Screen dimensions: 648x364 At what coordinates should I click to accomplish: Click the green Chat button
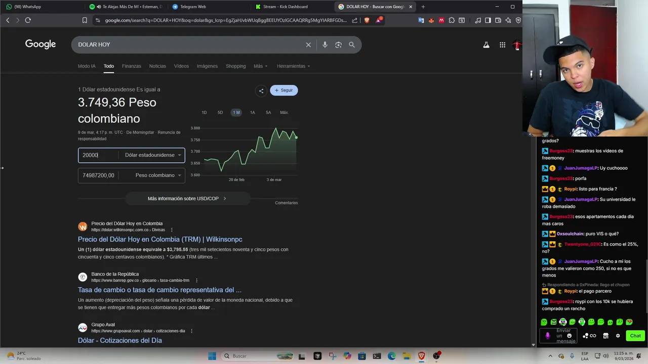pos(635,336)
